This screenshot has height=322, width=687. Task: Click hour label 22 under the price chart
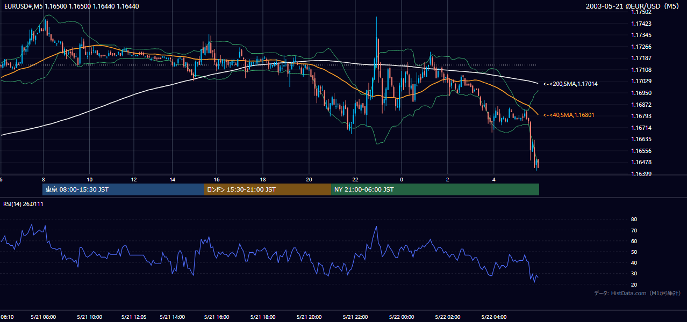point(355,179)
